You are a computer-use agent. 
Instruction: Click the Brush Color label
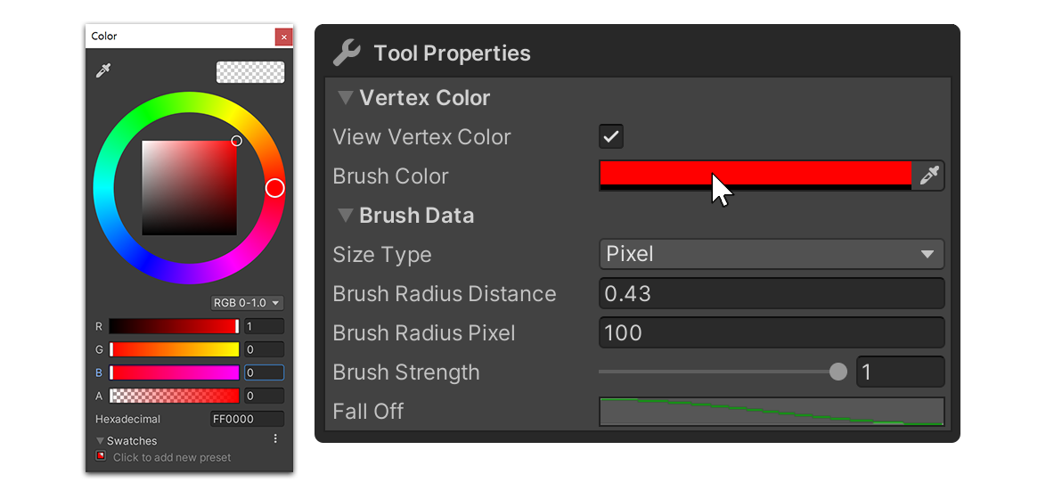click(391, 176)
